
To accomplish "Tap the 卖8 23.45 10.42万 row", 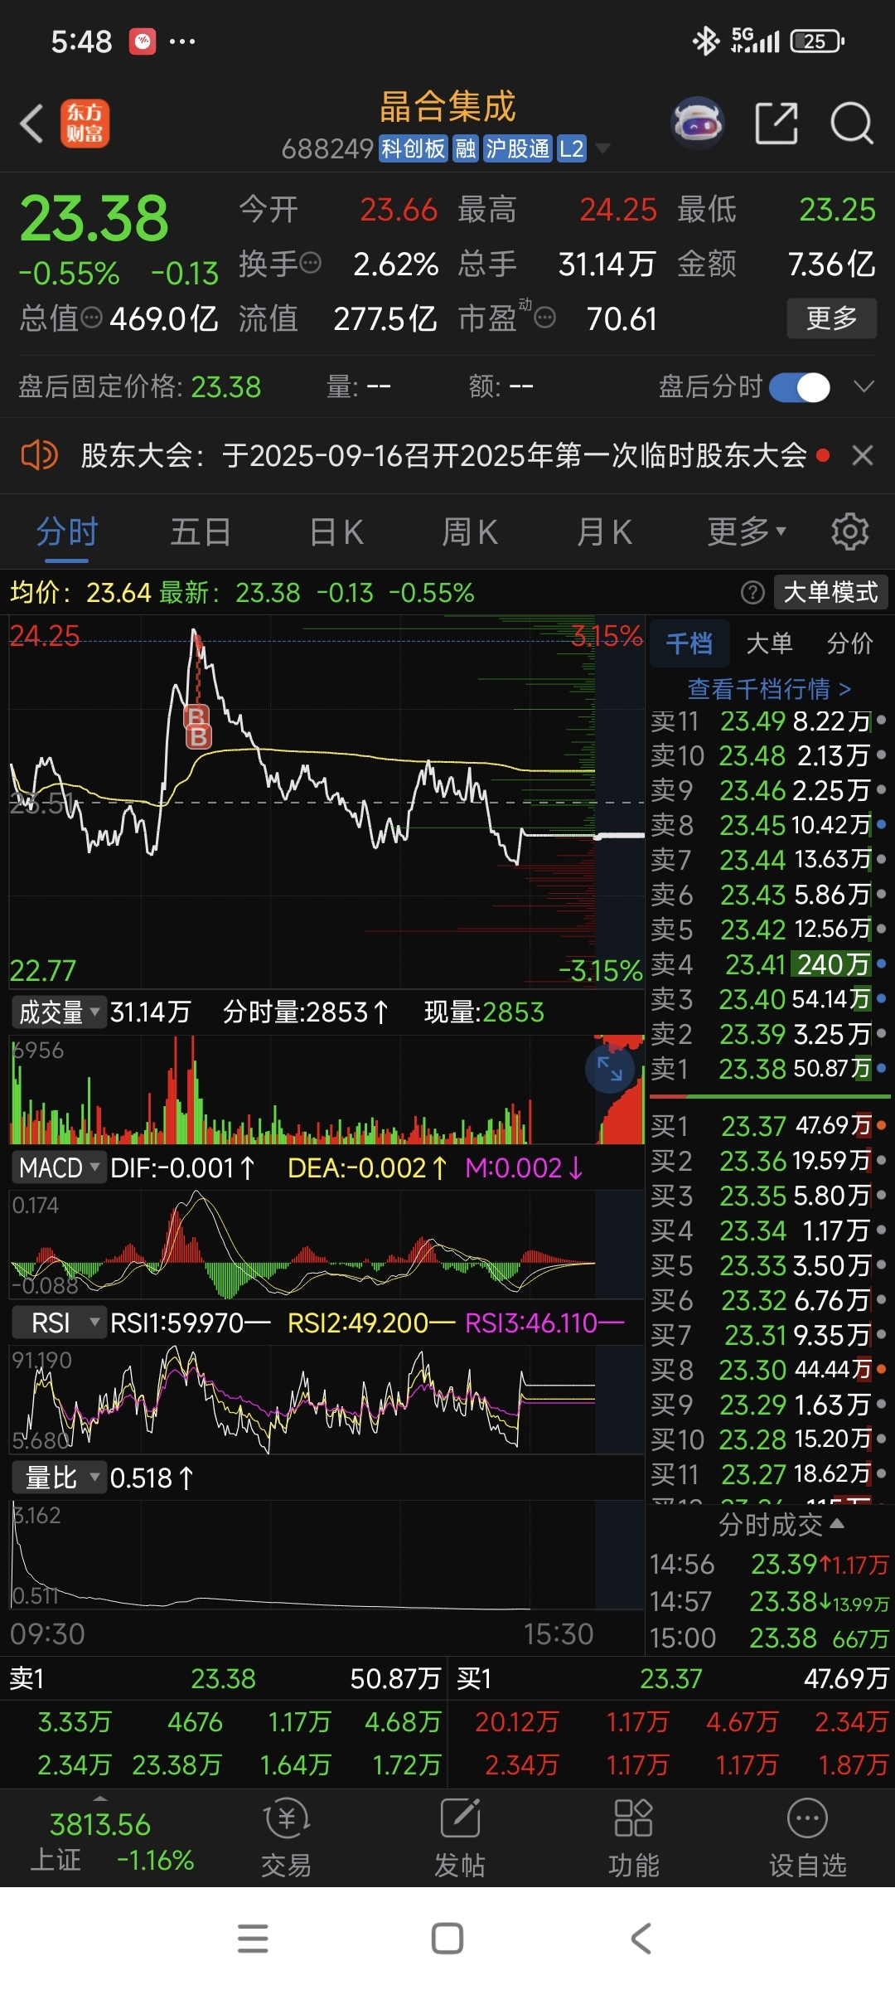I will tap(768, 825).
